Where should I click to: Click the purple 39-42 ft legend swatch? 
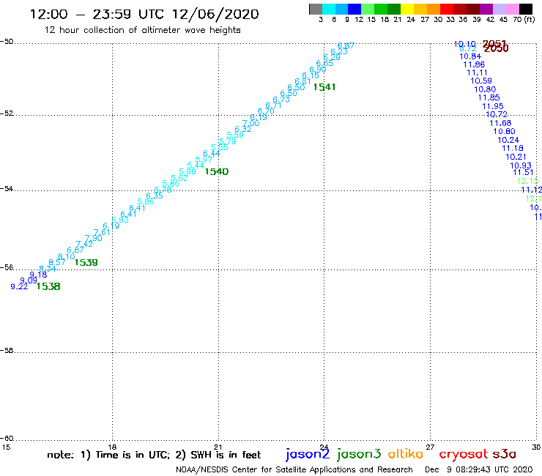coord(486,9)
